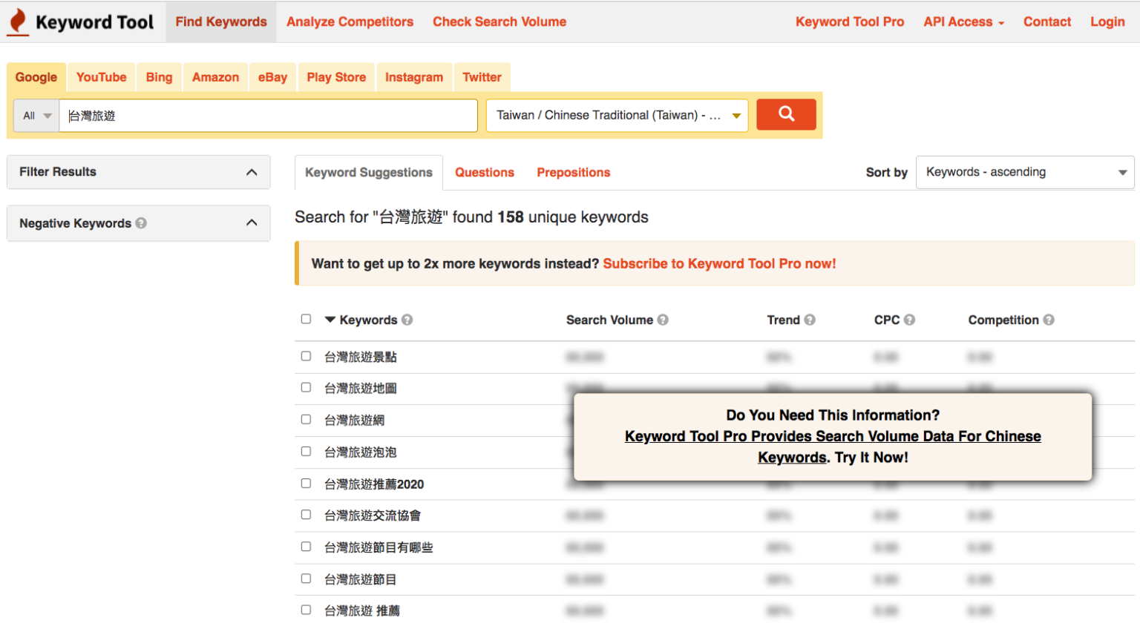The image size is (1140, 626).
Task: Click the help icon next to Keywords column
Action: coord(407,320)
